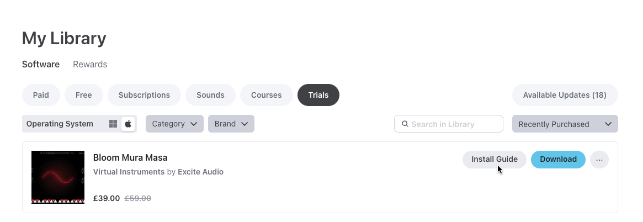View Available Updates (18)

pos(565,95)
